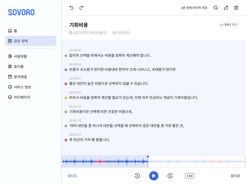Viewport: 246px width, 184px height.
Task: Select subtitle line 따라서 비용을 정확히 계산할
Action: pyautogui.click(x=134, y=98)
